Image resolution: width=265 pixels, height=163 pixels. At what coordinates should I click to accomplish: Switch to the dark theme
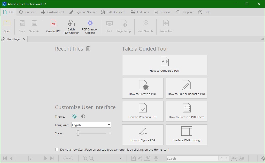click(83, 116)
